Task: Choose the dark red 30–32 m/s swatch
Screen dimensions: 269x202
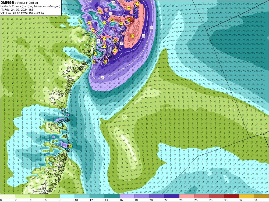Action: (x=231, y=196)
